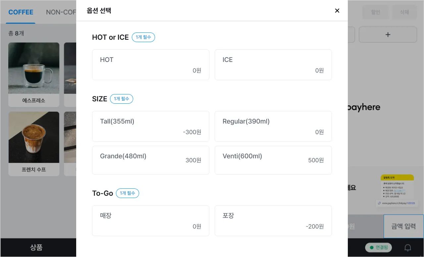Select the ICE option
This screenshot has width=424, height=257.
273,65
